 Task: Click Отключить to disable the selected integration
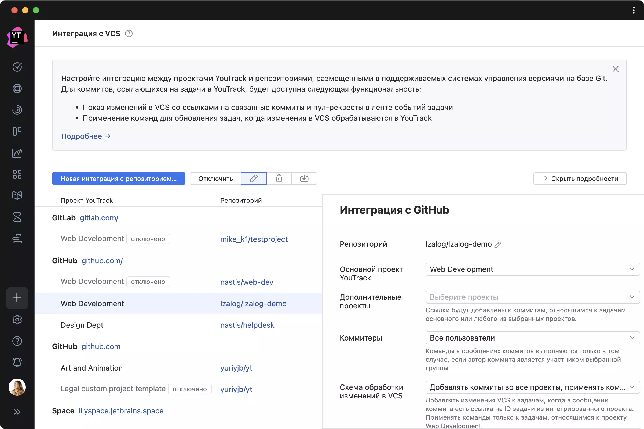click(x=215, y=178)
